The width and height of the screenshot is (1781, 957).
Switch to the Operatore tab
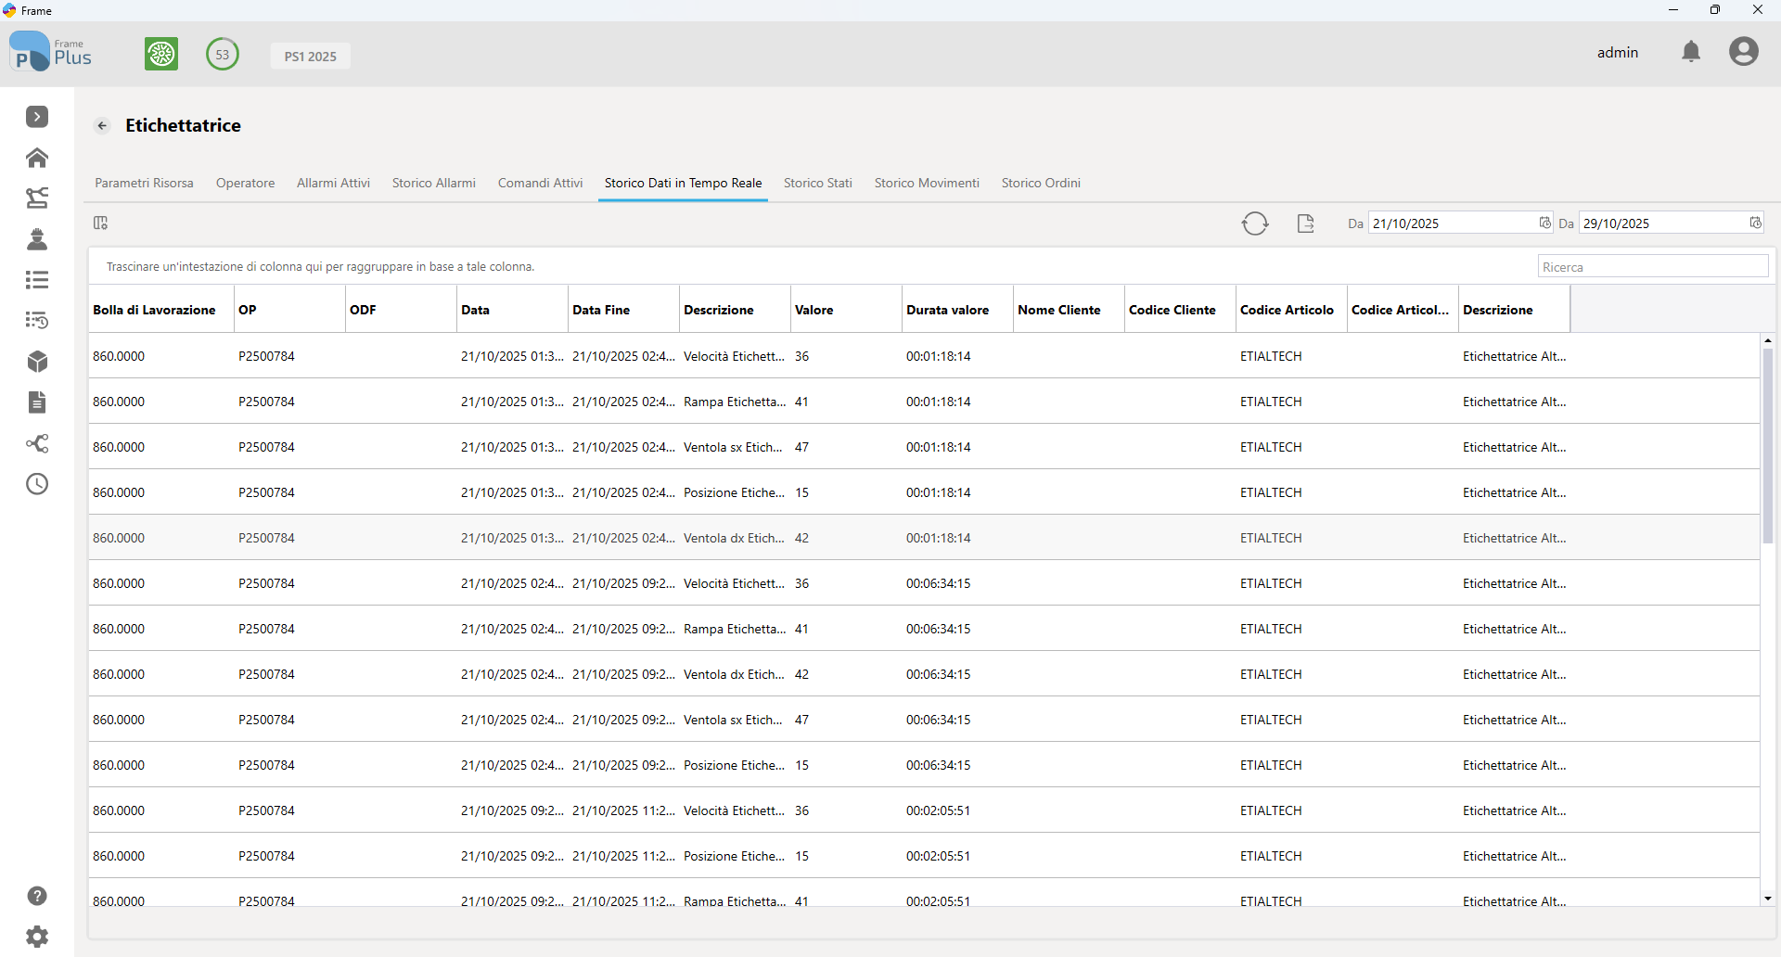pos(245,183)
